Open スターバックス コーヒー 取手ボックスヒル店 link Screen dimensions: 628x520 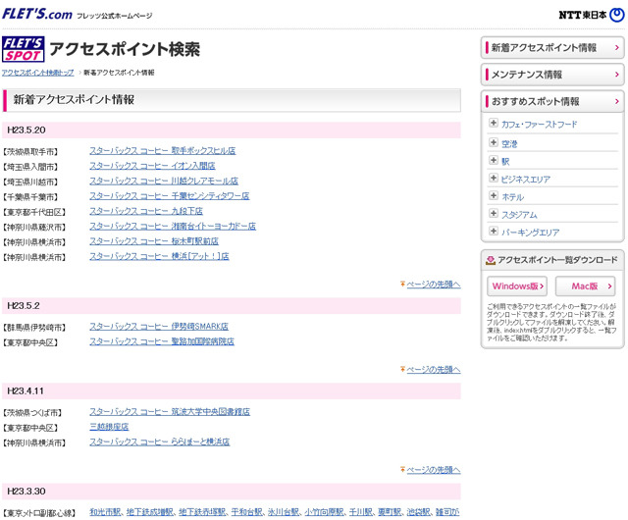[x=163, y=151]
